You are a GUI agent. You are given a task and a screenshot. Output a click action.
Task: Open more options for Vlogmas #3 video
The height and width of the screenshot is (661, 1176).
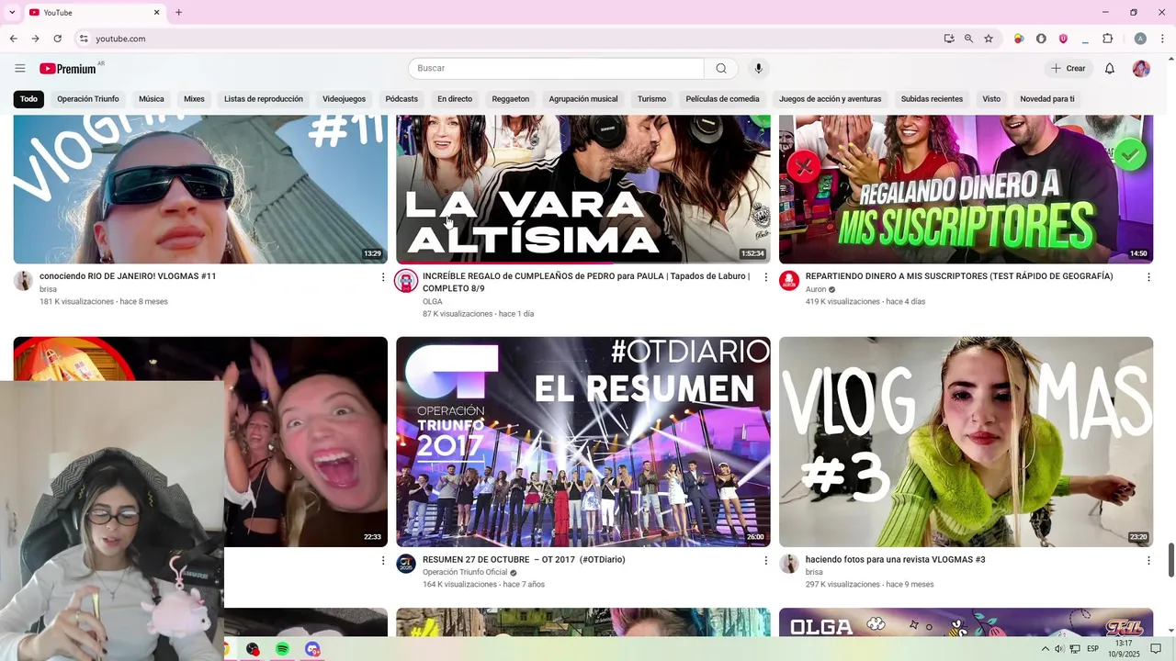click(x=1148, y=560)
